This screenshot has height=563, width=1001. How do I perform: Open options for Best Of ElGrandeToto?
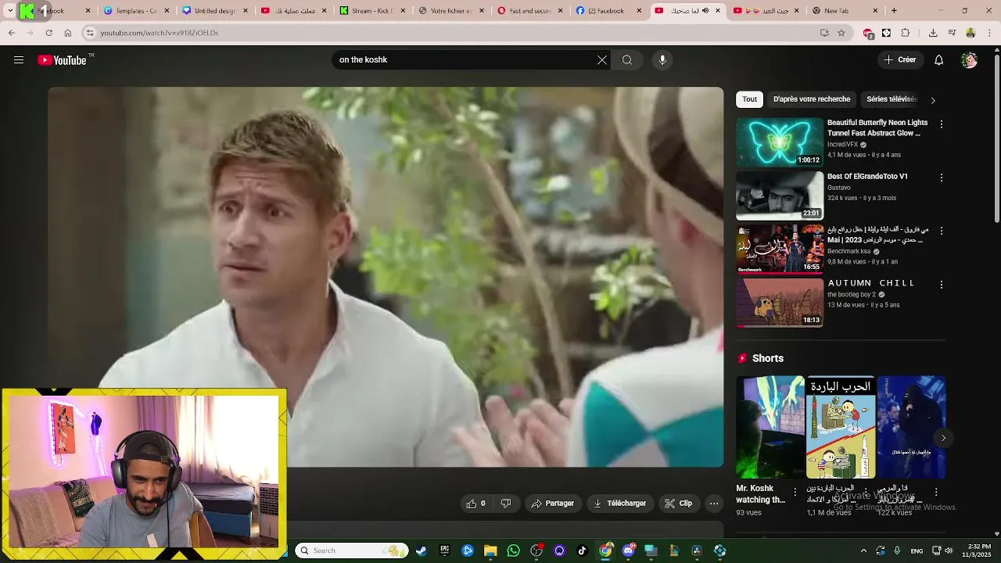coord(942,178)
